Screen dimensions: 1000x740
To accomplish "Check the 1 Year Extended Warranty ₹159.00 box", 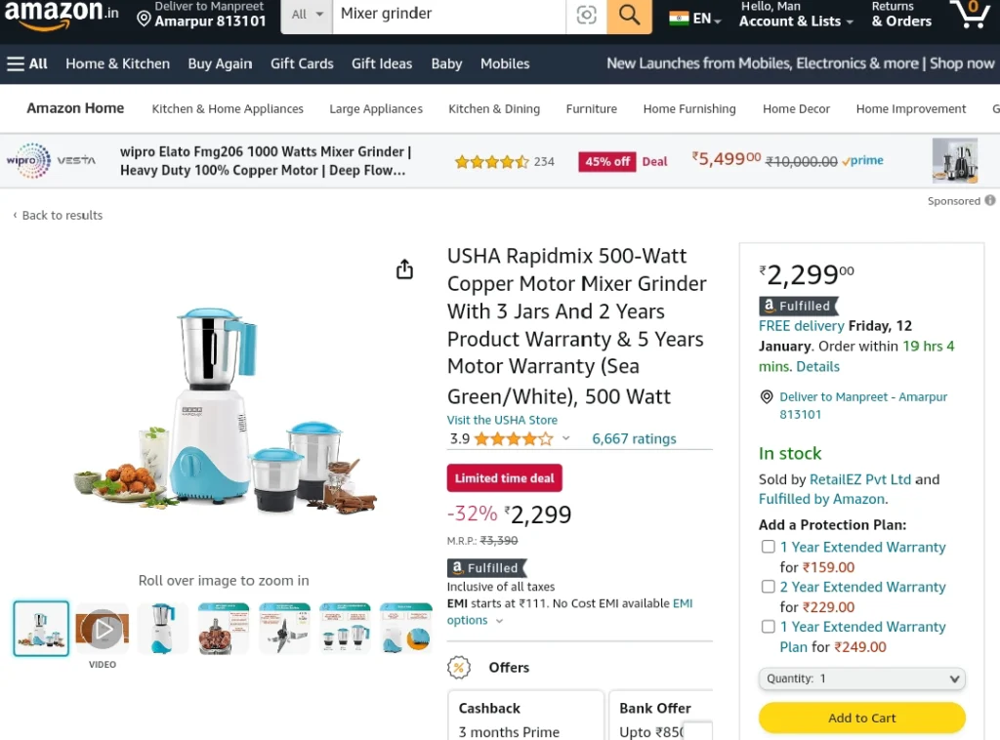I will pyautogui.click(x=769, y=547).
